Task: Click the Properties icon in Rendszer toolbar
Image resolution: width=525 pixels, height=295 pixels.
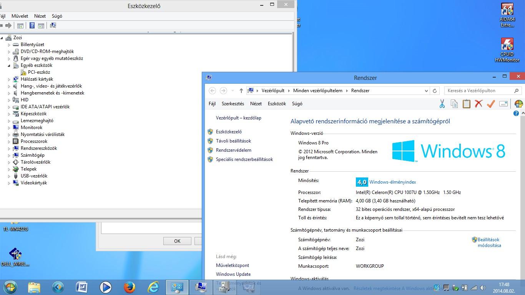Action: pos(503,104)
